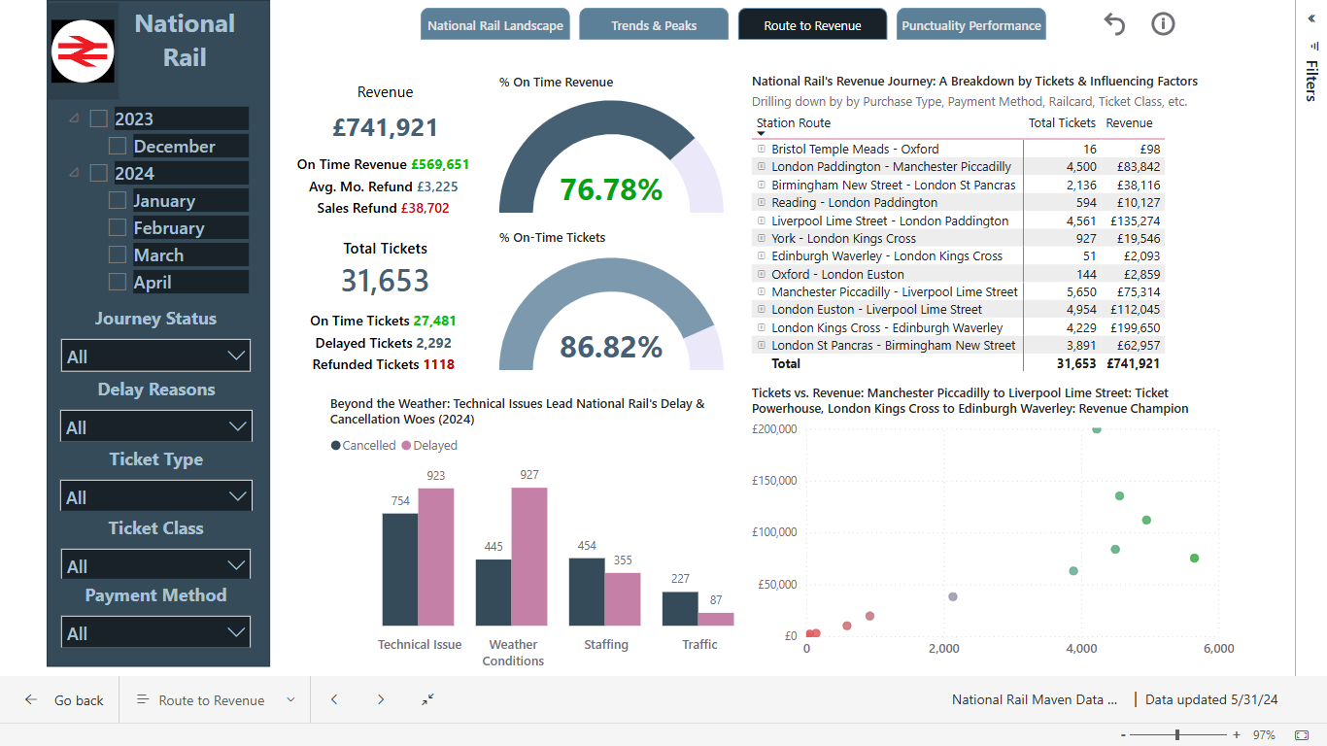Go to the previous page arrow
Image resolution: width=1327 pixels, height=746 pixels.
coord(334,699)
